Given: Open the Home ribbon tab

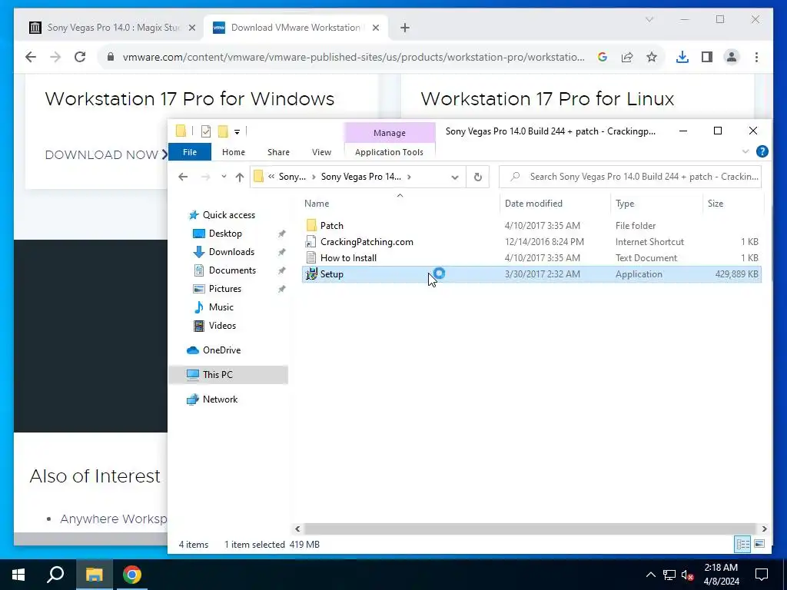Looking at the screenshot, I should [x=234, y=152].
